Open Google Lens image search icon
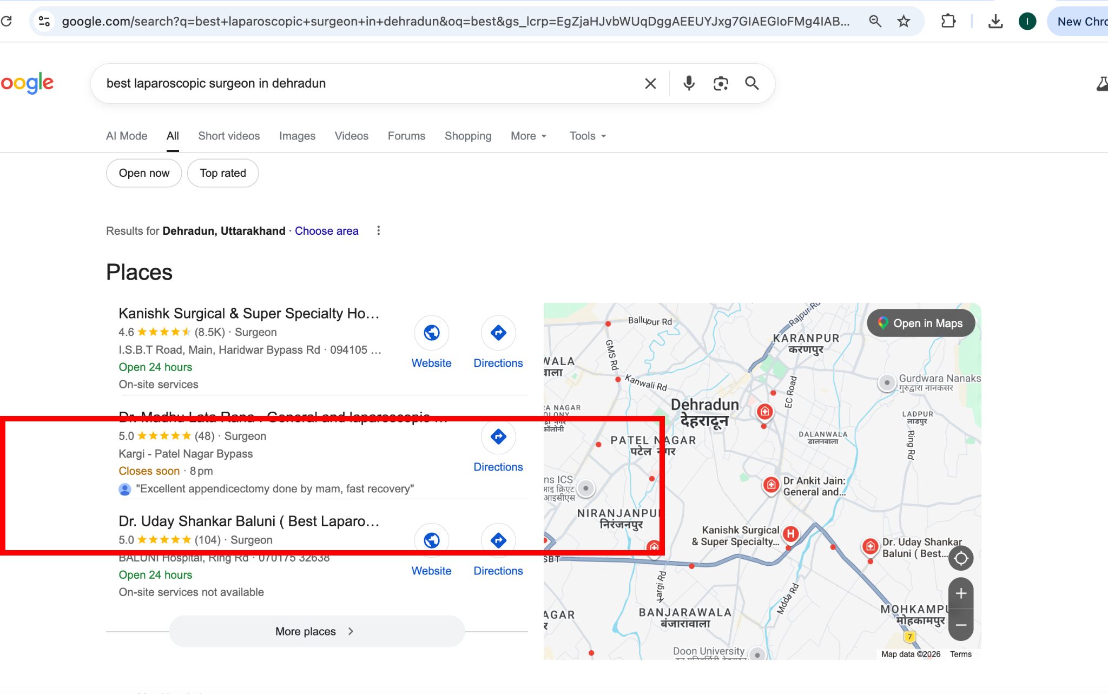Viewport: 1108px width, 694px height. coord(720,83)
